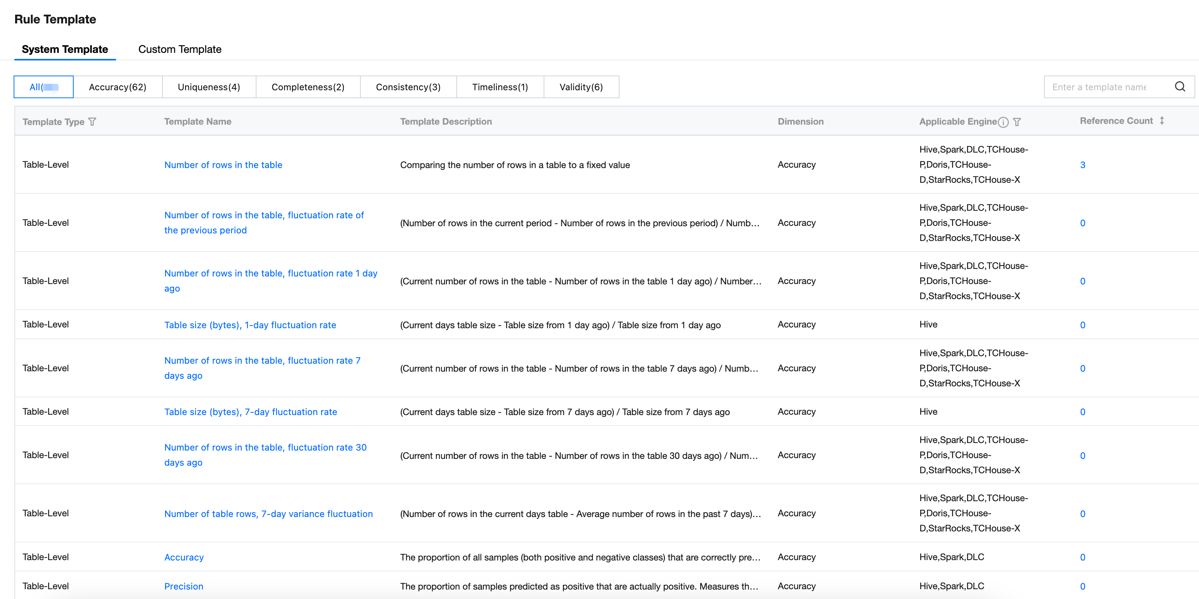Select the All templates filter

tap(43, 87)
